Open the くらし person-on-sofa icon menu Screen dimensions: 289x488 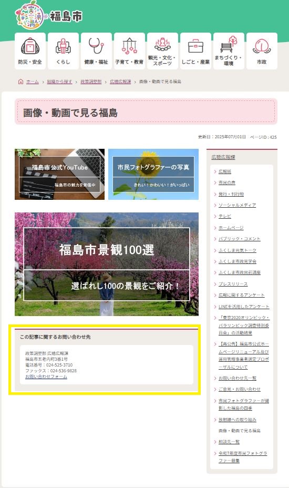tap(63, 51)
